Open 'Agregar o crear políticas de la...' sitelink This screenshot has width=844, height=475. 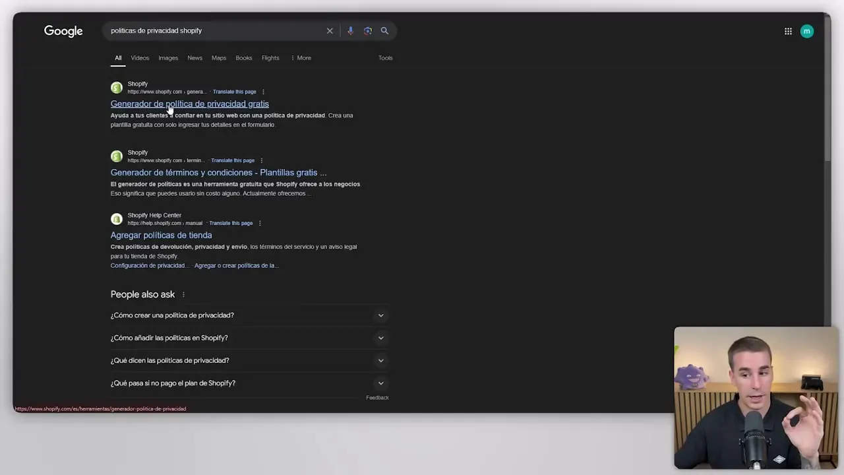237,265
